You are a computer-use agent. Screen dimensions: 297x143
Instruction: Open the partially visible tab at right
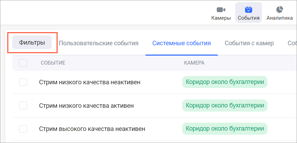292,43
